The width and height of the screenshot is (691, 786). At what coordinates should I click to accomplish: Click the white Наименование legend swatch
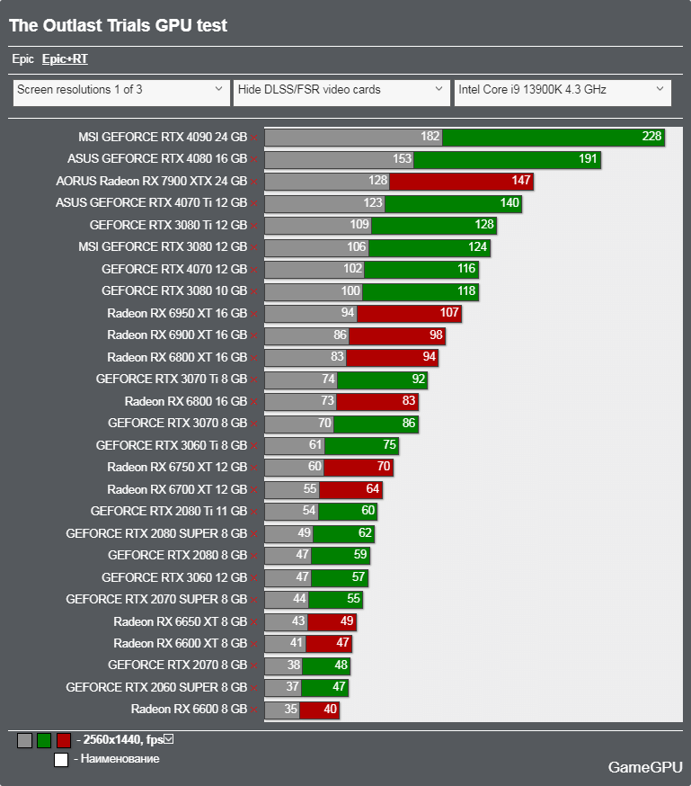click(x=61, y=760)
